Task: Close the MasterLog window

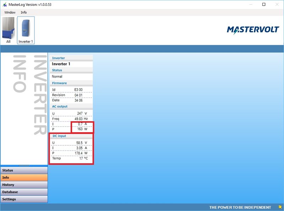Action: [277, 4]
